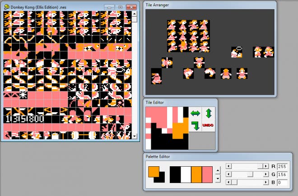Step palette down with the down arrow

(x=218, y=178)
